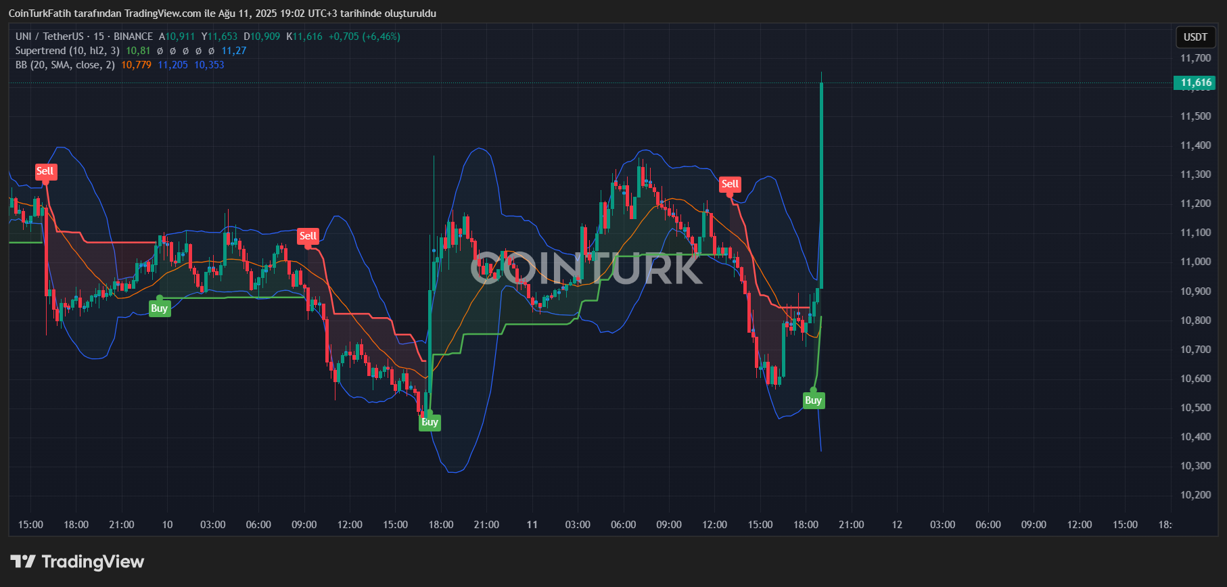Click the 10,500 price axis label

coord(1196,408)
